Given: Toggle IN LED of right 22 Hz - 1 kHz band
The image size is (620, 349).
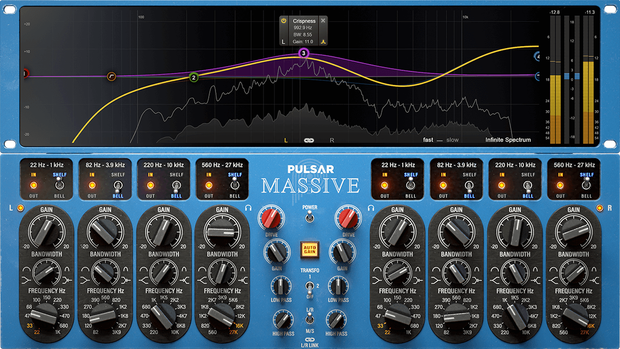Looking at the screenshot, I should coord(385,185).
